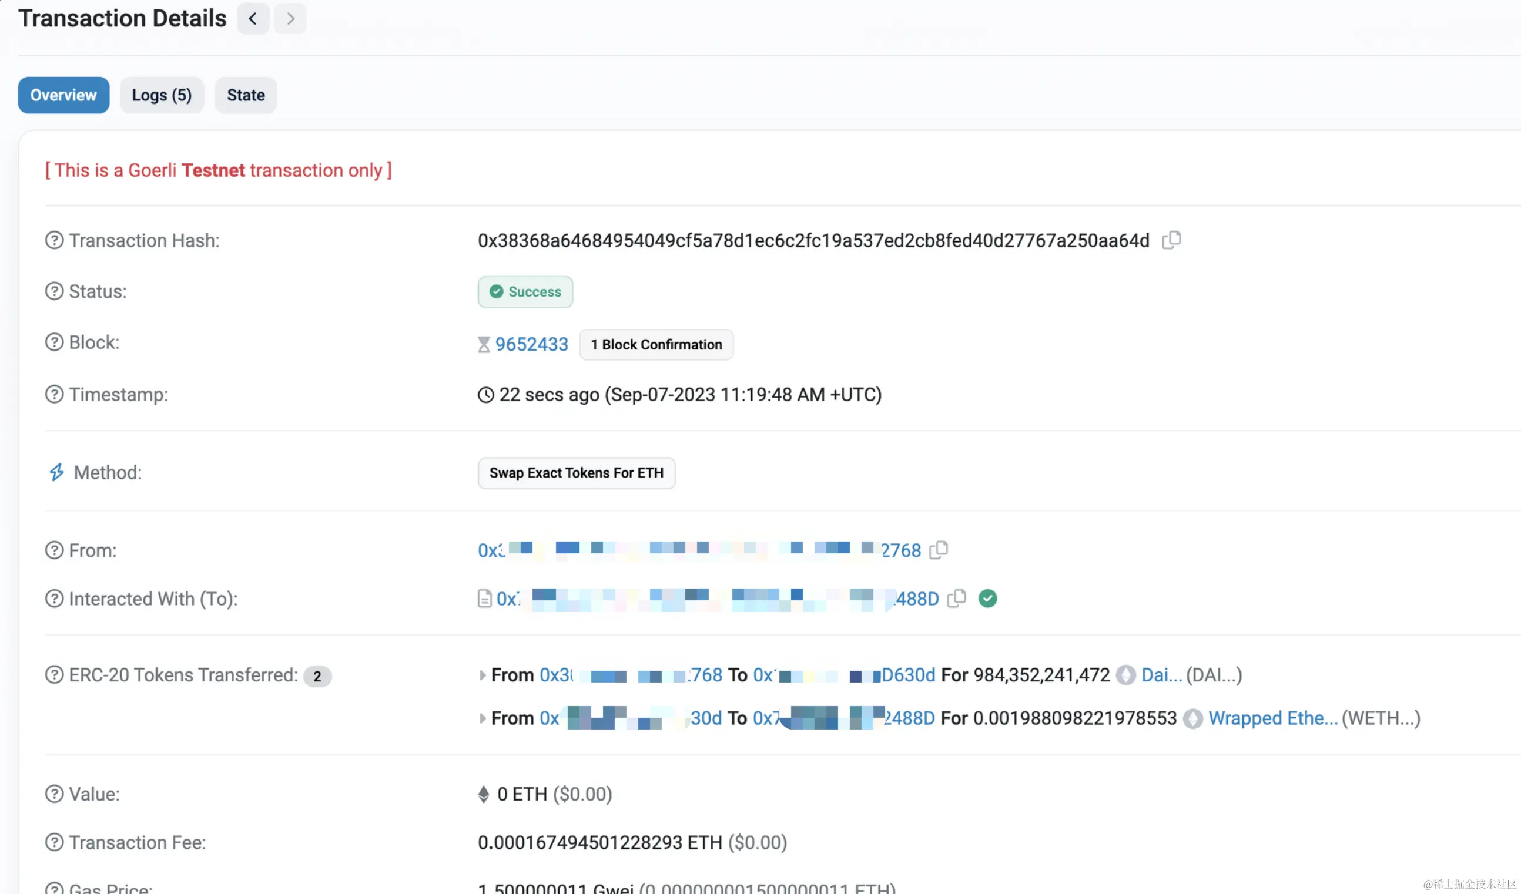Open the Dai token link
This screenshot has height=894, width=1521.
1161,675
